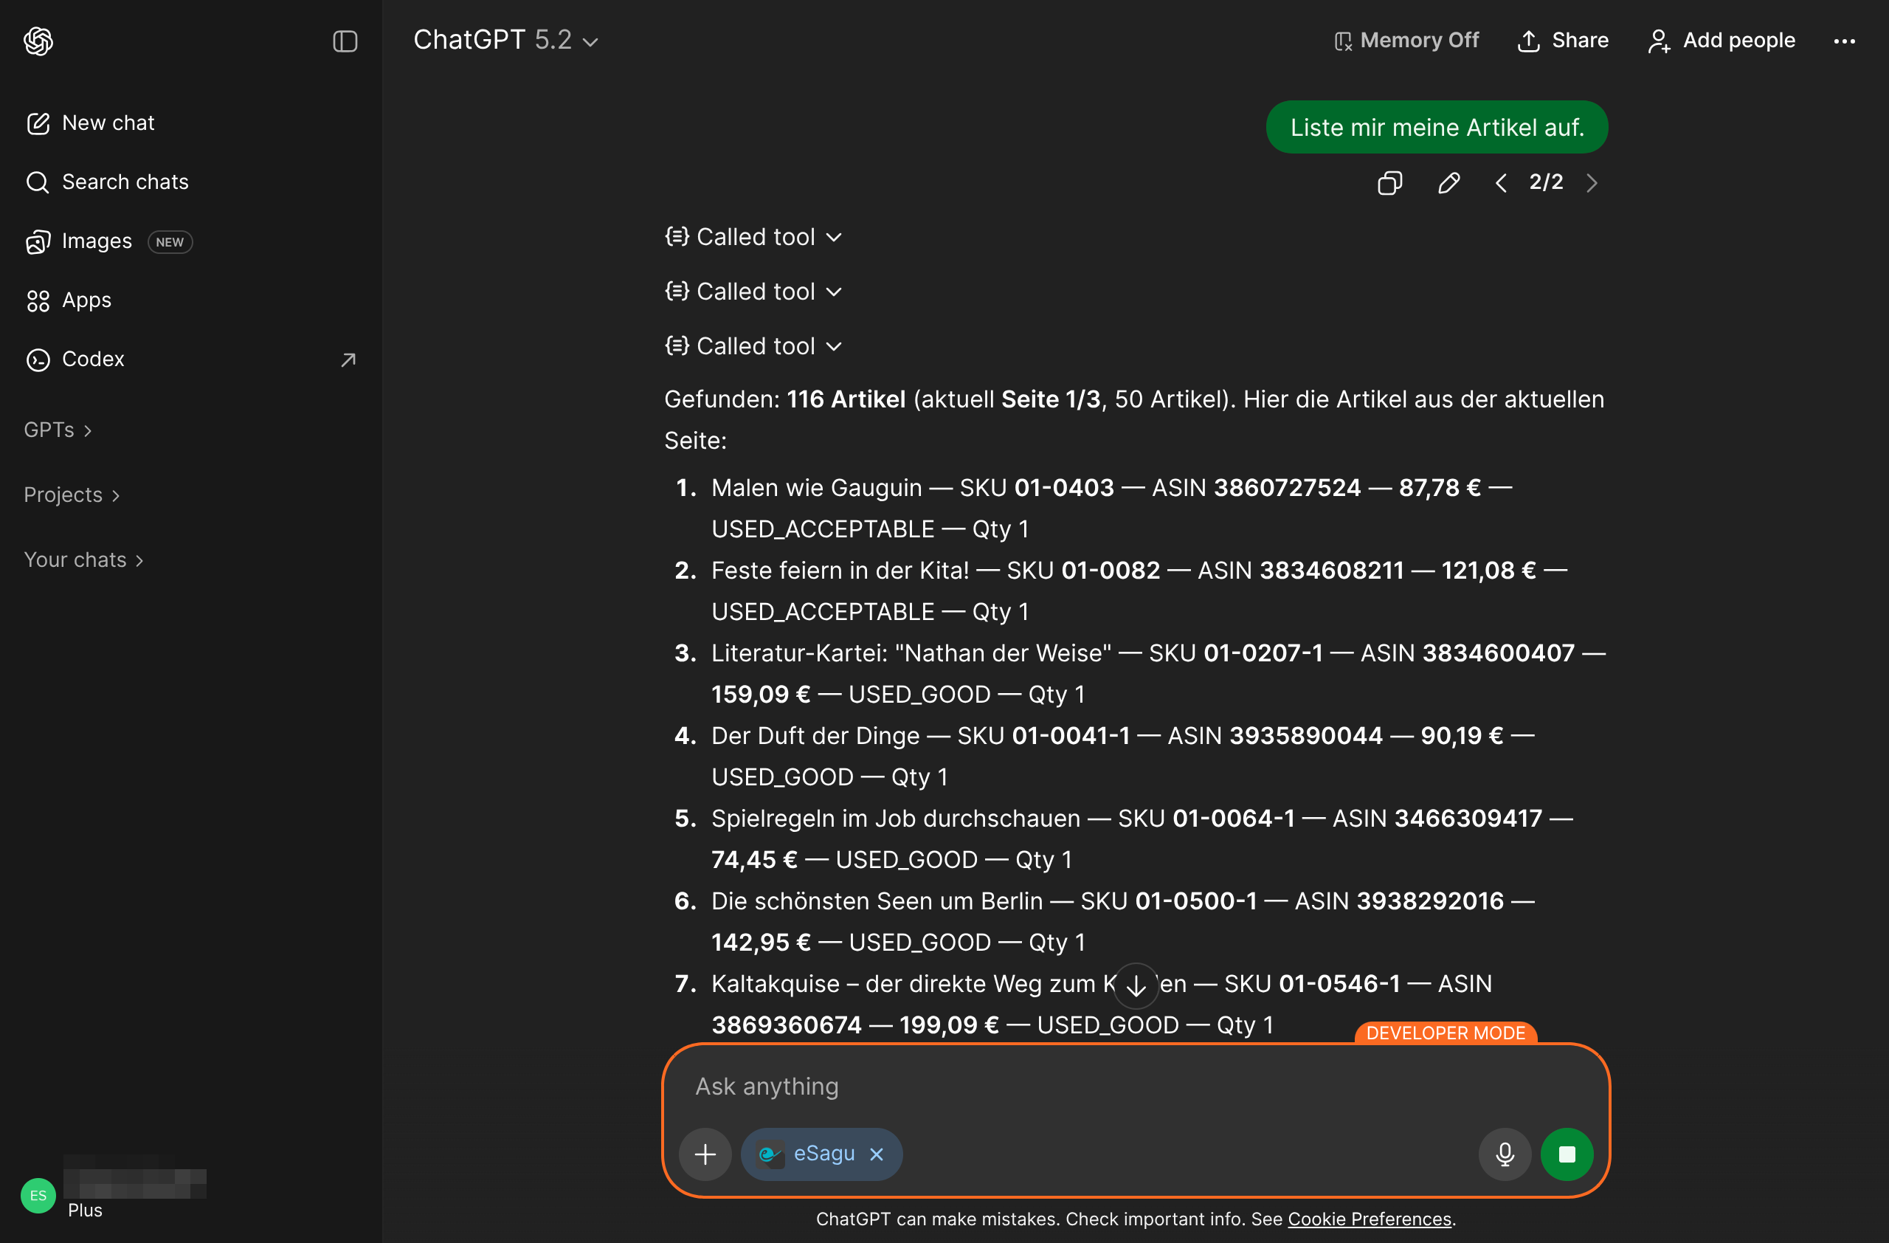Toggle the Memory Off indicator
1889x1243 pixels.
tap(1406, 41)
